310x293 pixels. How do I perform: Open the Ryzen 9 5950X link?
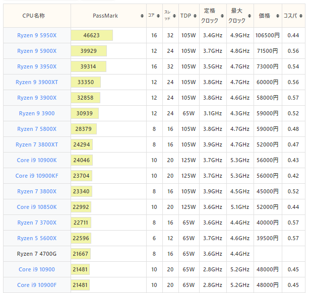37,35
